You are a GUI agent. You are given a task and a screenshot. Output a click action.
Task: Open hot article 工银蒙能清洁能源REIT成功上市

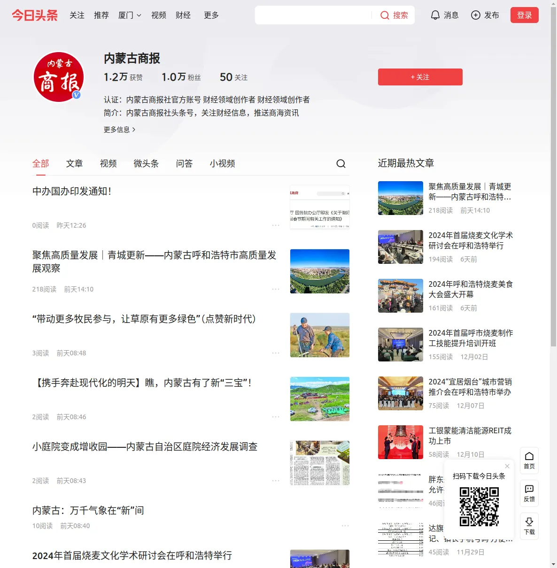pos(470,436)
